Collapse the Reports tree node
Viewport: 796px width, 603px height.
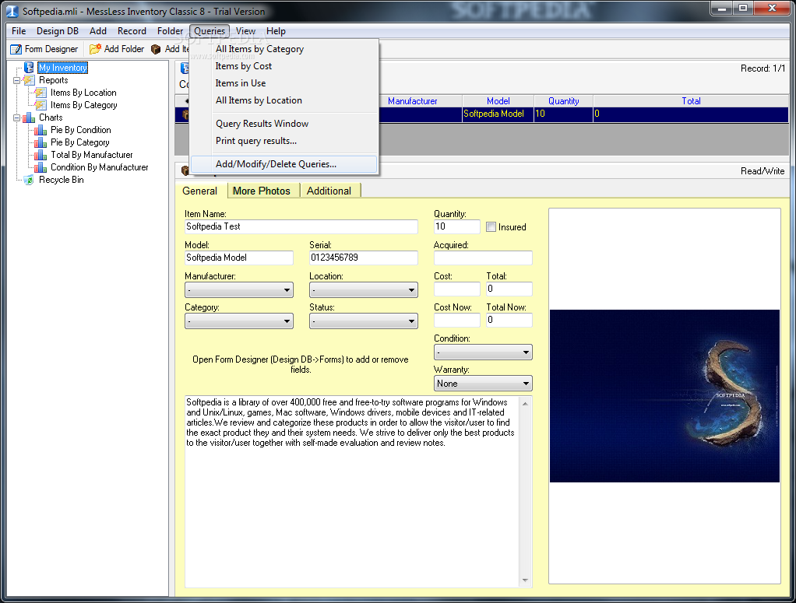[17, 80]
